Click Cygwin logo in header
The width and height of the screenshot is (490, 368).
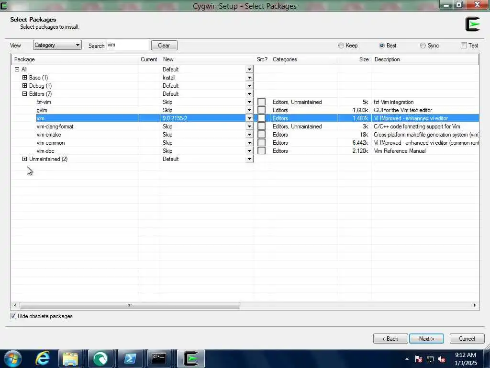472,24
